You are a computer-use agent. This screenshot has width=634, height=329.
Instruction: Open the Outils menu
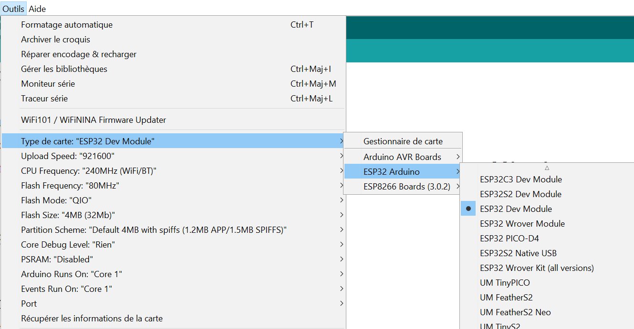click(x=13, y=9)
